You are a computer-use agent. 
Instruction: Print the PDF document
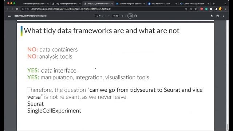coord(218,16)
